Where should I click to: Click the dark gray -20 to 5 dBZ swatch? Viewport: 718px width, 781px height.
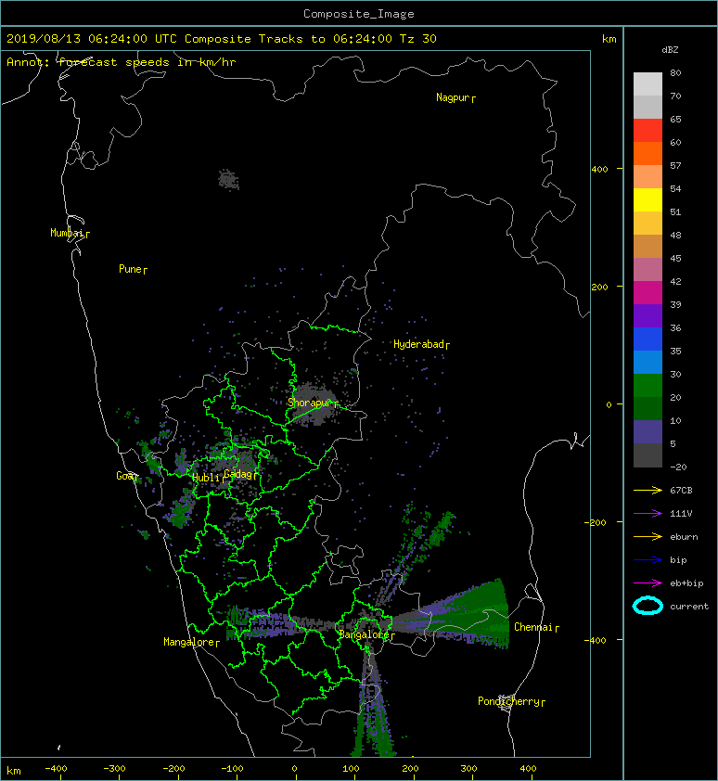coord(647,455)
